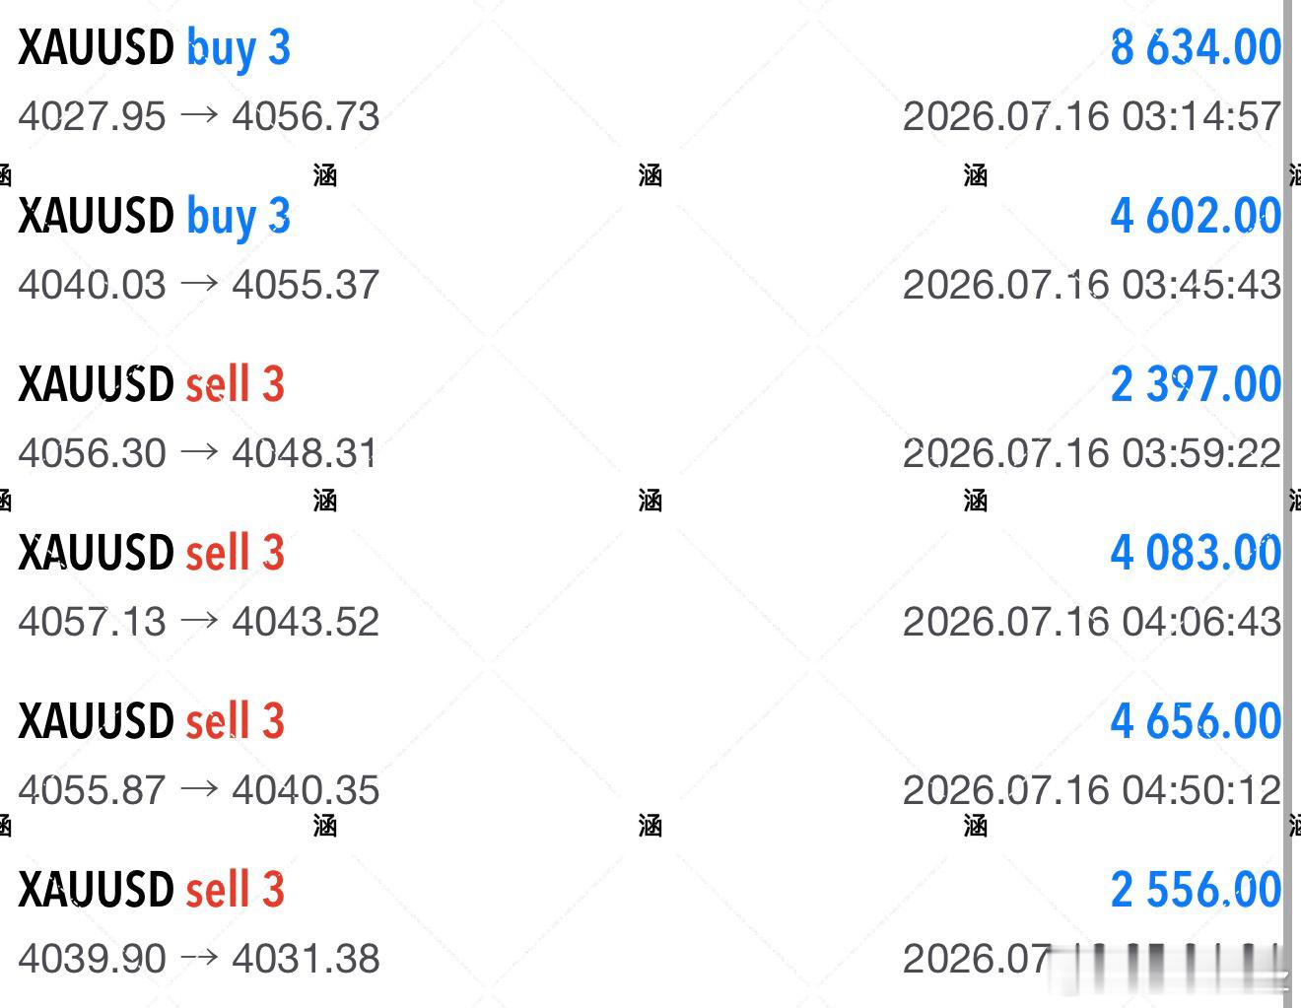Tap the timestamp 2026.07.16 04:06:43

(x=1092, y=622)
